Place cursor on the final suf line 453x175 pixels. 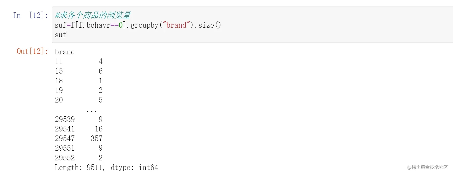click(x=61, y=35)
